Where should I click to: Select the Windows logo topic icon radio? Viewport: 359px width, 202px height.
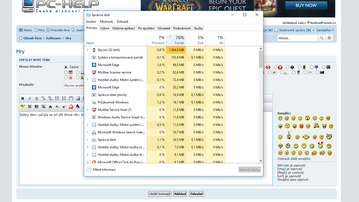click(x=270, y=72)
